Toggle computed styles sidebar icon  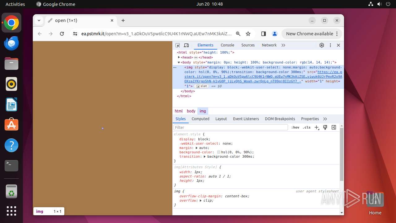[334, 127]
